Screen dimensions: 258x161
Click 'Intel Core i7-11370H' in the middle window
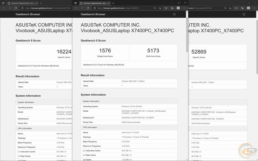pos(130,132)
